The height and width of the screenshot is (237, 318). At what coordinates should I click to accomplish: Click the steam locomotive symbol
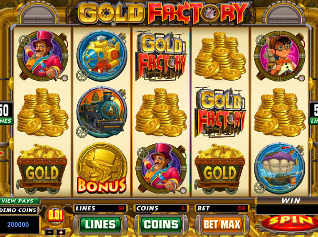click(101, 112)
